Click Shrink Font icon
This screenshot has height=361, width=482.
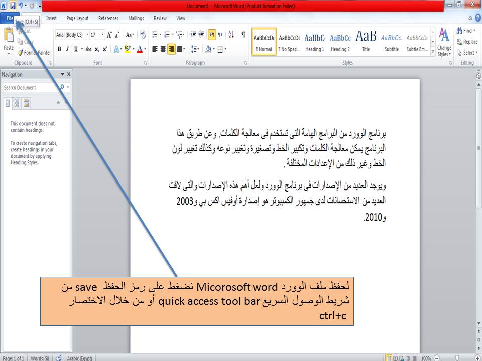pyautogui.click(x=117, y=35)
